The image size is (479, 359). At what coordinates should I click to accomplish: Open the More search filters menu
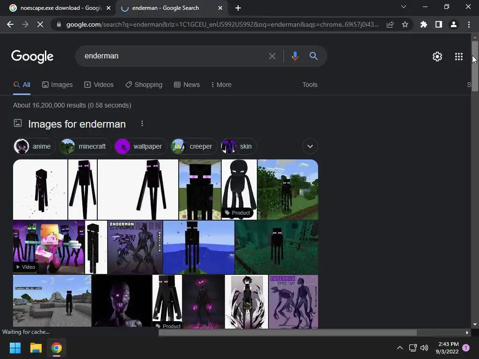tap(221, 85)
